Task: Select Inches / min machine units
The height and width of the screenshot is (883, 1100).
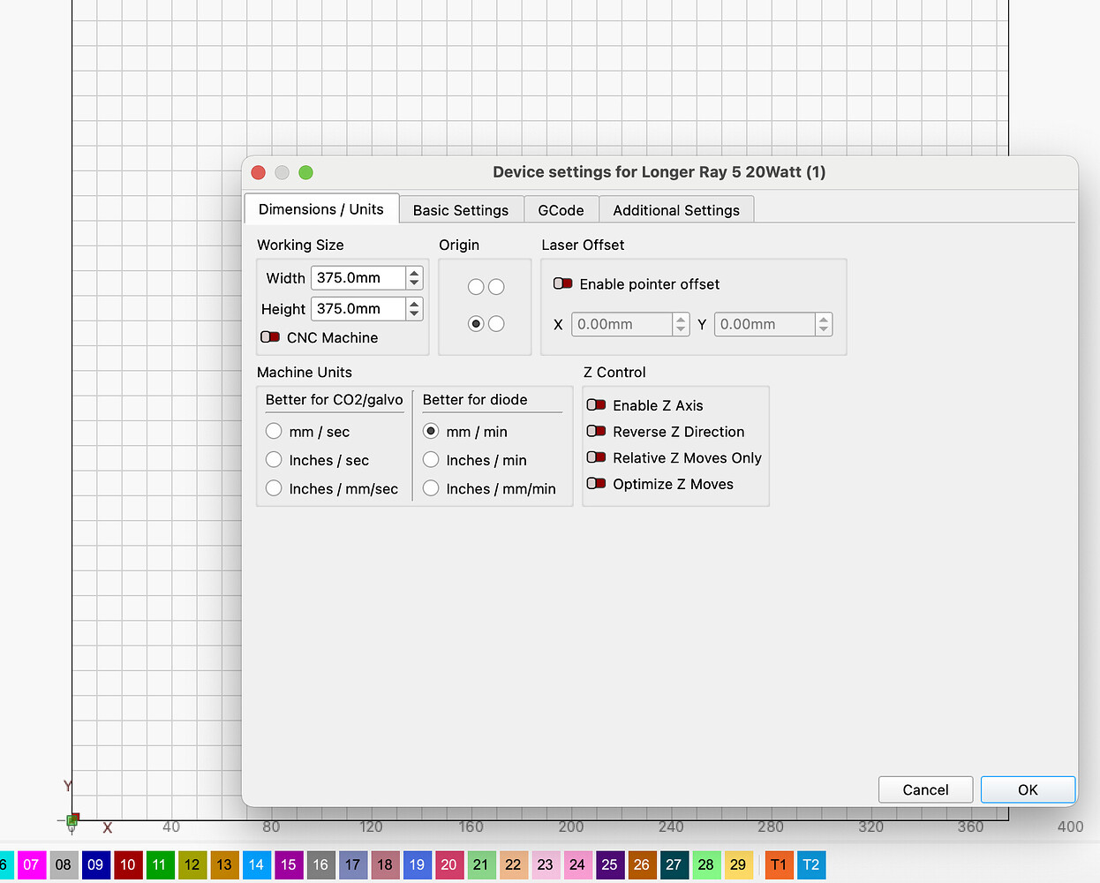Action: pos(431,459)
